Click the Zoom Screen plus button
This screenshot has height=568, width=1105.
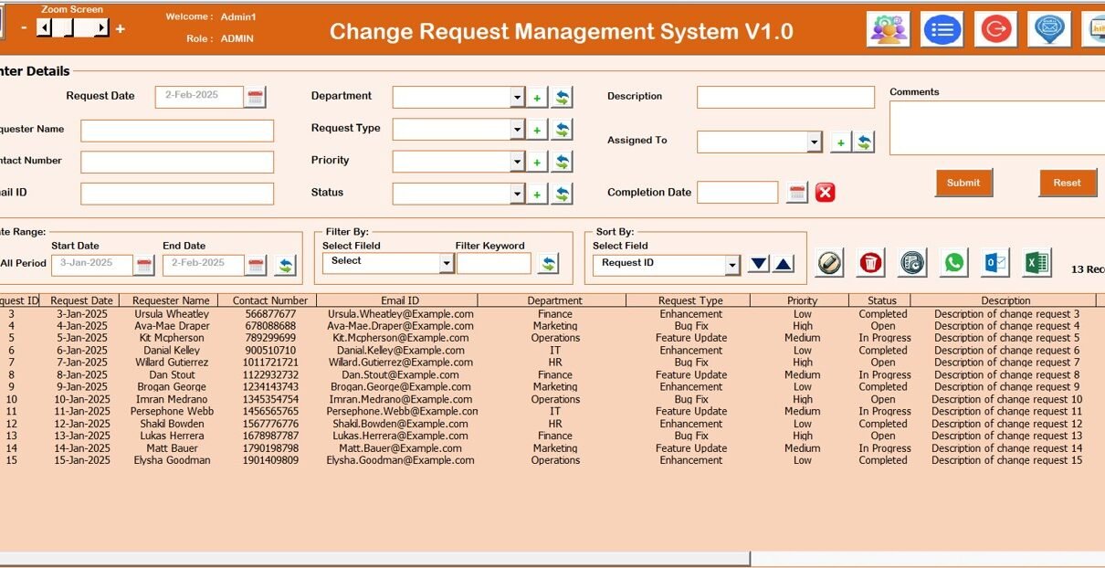coord(120,28)
